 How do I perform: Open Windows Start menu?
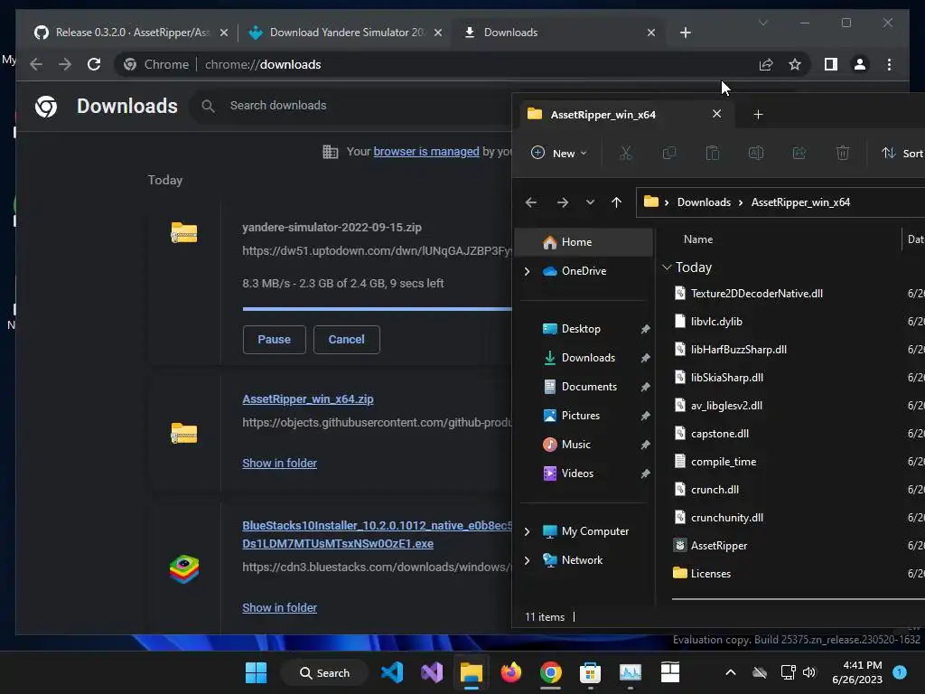[256, 672]
